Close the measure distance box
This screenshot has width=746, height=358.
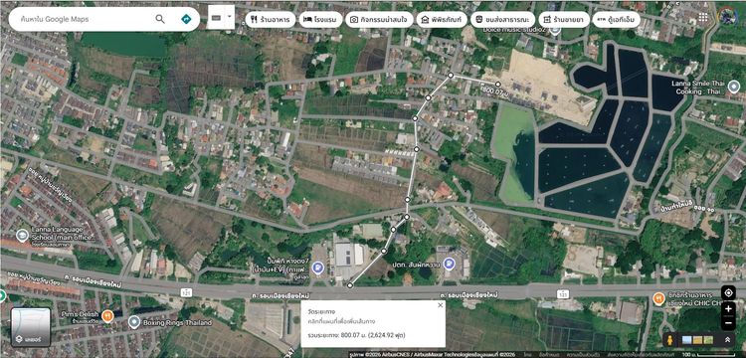click(x=440, y=305)
